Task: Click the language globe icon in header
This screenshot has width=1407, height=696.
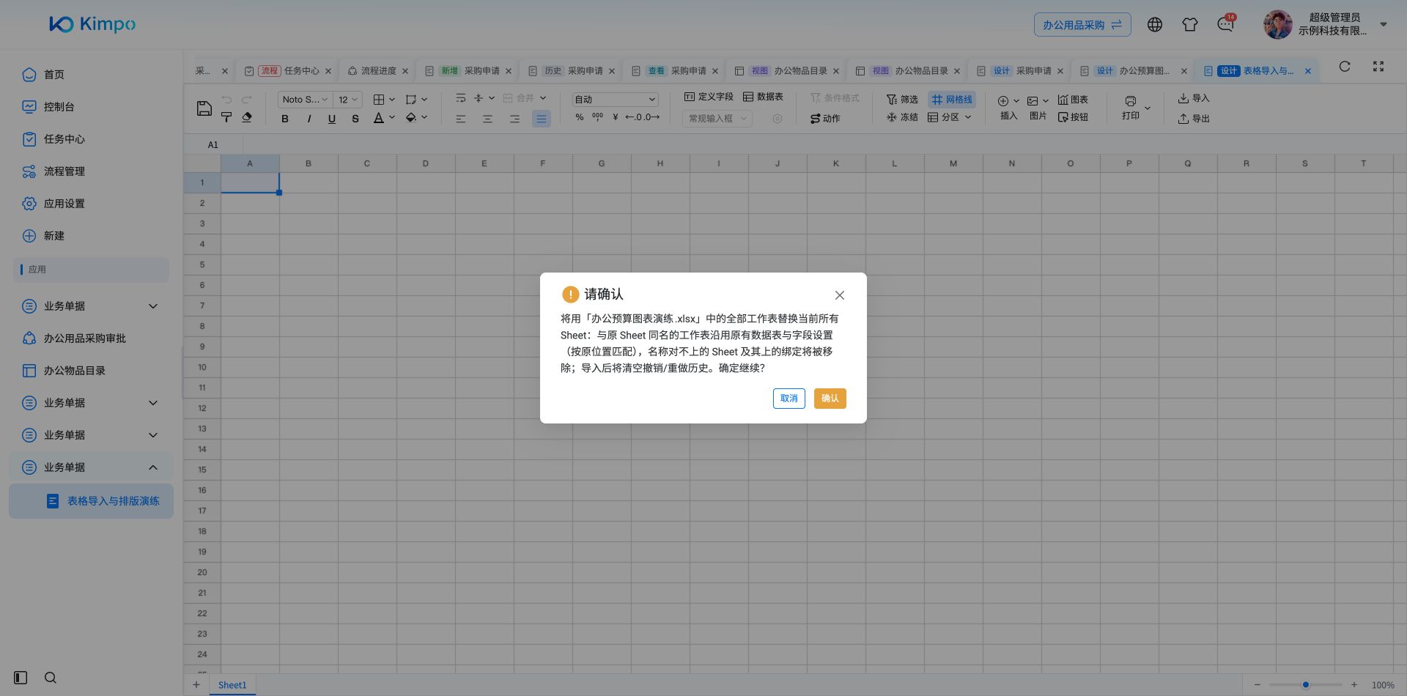Action: point(1155,25)
